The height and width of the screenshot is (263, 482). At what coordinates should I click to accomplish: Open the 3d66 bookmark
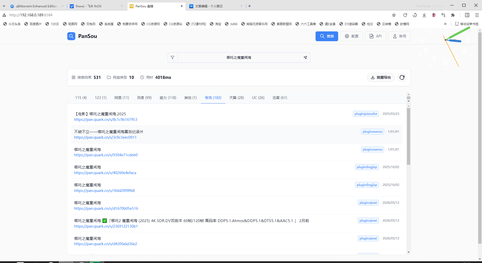pos(231,24)
